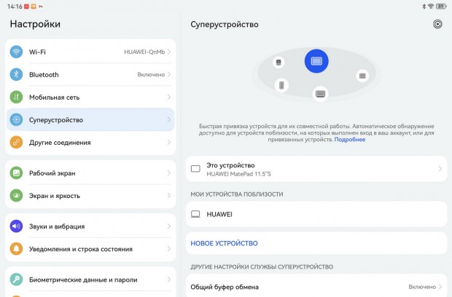Tap the НОВОЕ УСТРОЙСТВО button
The width and height of the screenshot is (452, 297).
pos(224,243)
